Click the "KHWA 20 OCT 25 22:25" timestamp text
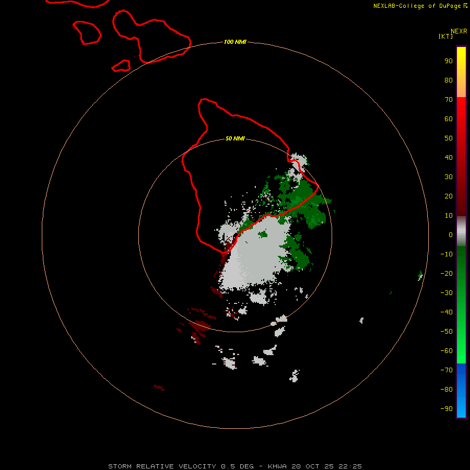 (315, 466)
